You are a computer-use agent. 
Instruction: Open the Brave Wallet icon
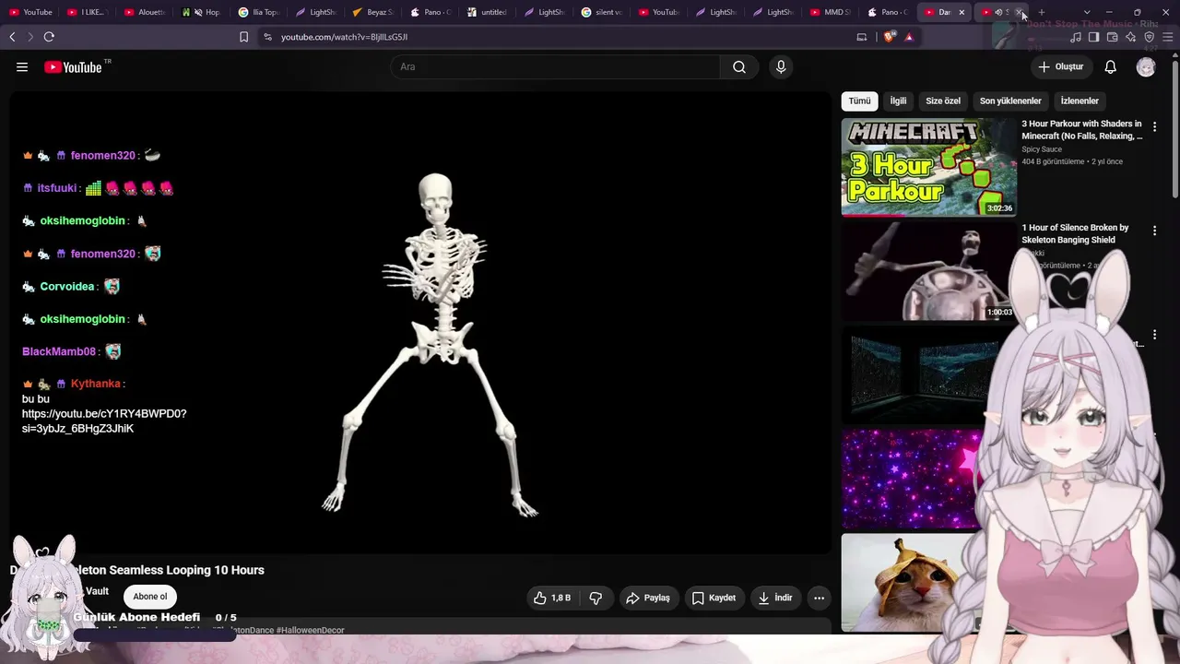click(1112, 37)
